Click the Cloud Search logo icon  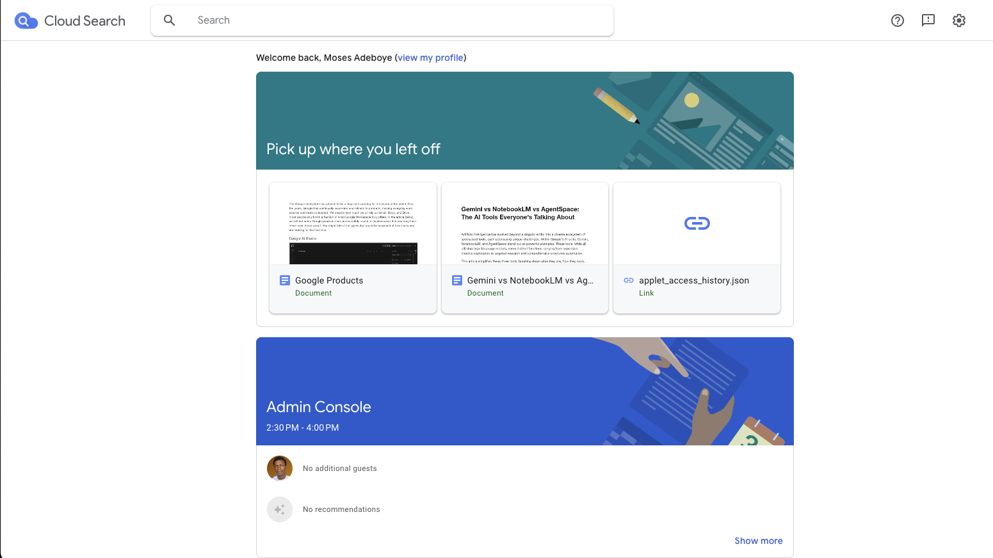(x=26, y=20)
